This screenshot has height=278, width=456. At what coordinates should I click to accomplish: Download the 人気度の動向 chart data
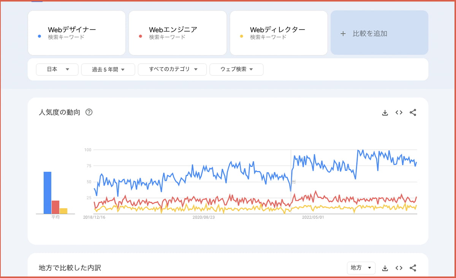385,113
